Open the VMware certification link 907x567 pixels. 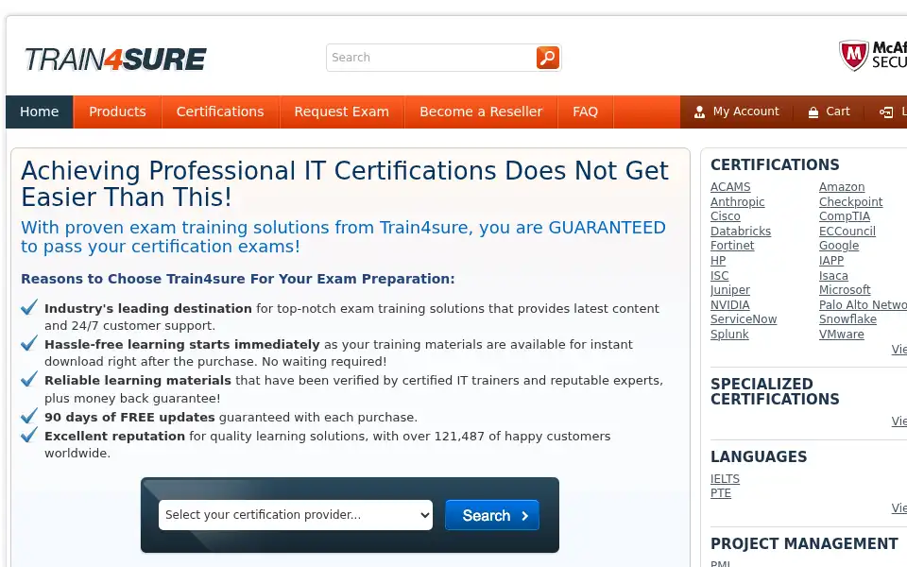842,335
